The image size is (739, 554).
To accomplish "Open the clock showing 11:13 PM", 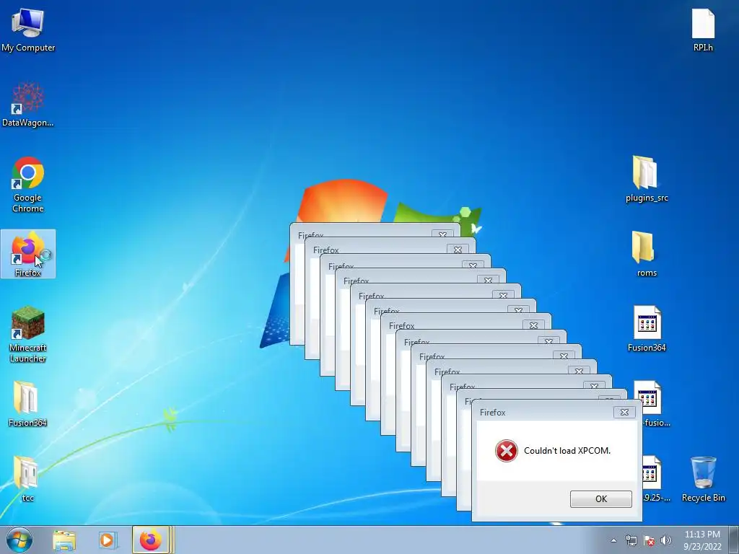I will (x=702, y=540).
